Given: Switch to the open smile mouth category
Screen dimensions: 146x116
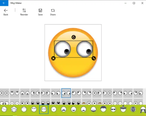Looking at the screenshot, I should tap(74, 109).
